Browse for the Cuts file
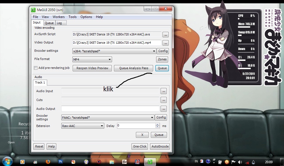 (164, 100)
